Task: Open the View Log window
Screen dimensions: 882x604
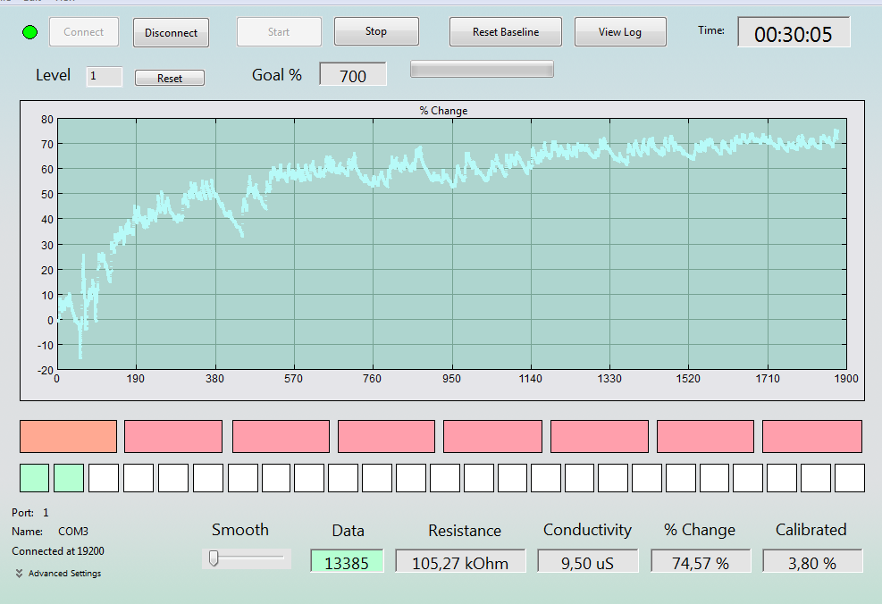Action: (x=620, y=32)
